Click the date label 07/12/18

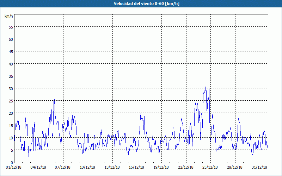coord(63,168)
